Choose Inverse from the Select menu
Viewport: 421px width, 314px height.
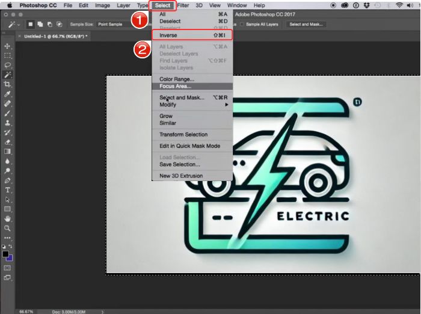192,35
